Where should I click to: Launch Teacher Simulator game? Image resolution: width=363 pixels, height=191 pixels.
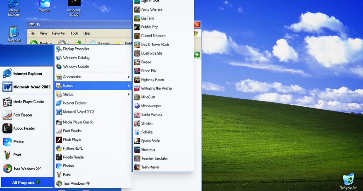(x=163, y=159)
